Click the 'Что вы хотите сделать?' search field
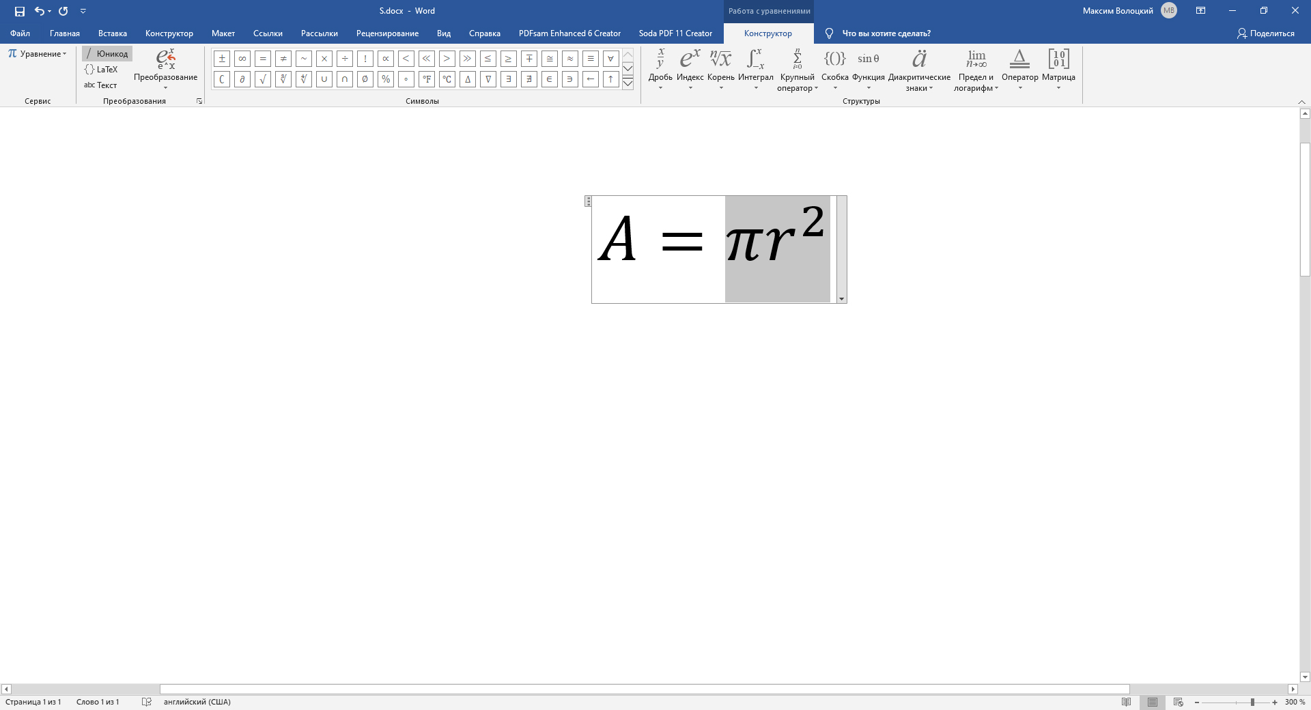The image size is (1311, 710). (886, 33)
